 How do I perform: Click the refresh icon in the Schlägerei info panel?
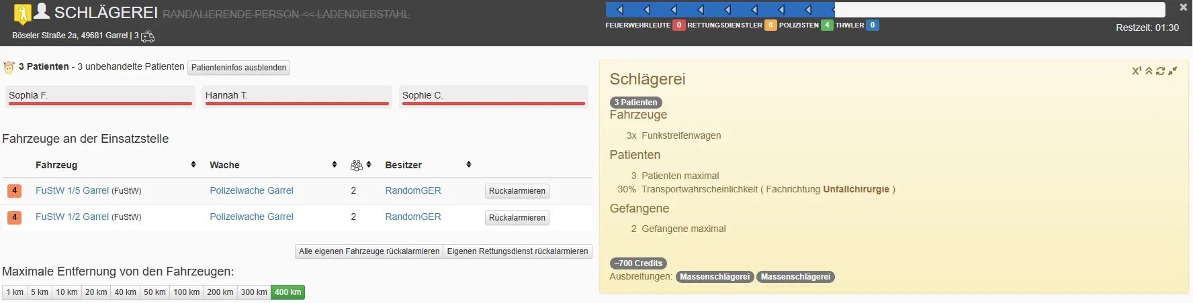tap(1160, 71)
